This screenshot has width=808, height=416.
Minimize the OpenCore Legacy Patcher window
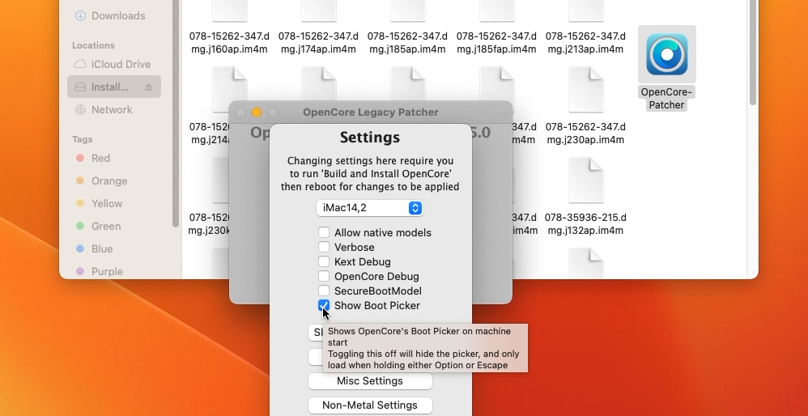pyautogui.click(x=257, y=112)
